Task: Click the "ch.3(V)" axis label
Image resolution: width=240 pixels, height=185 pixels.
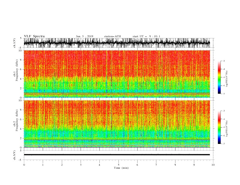Action: (x=15, y=155)
